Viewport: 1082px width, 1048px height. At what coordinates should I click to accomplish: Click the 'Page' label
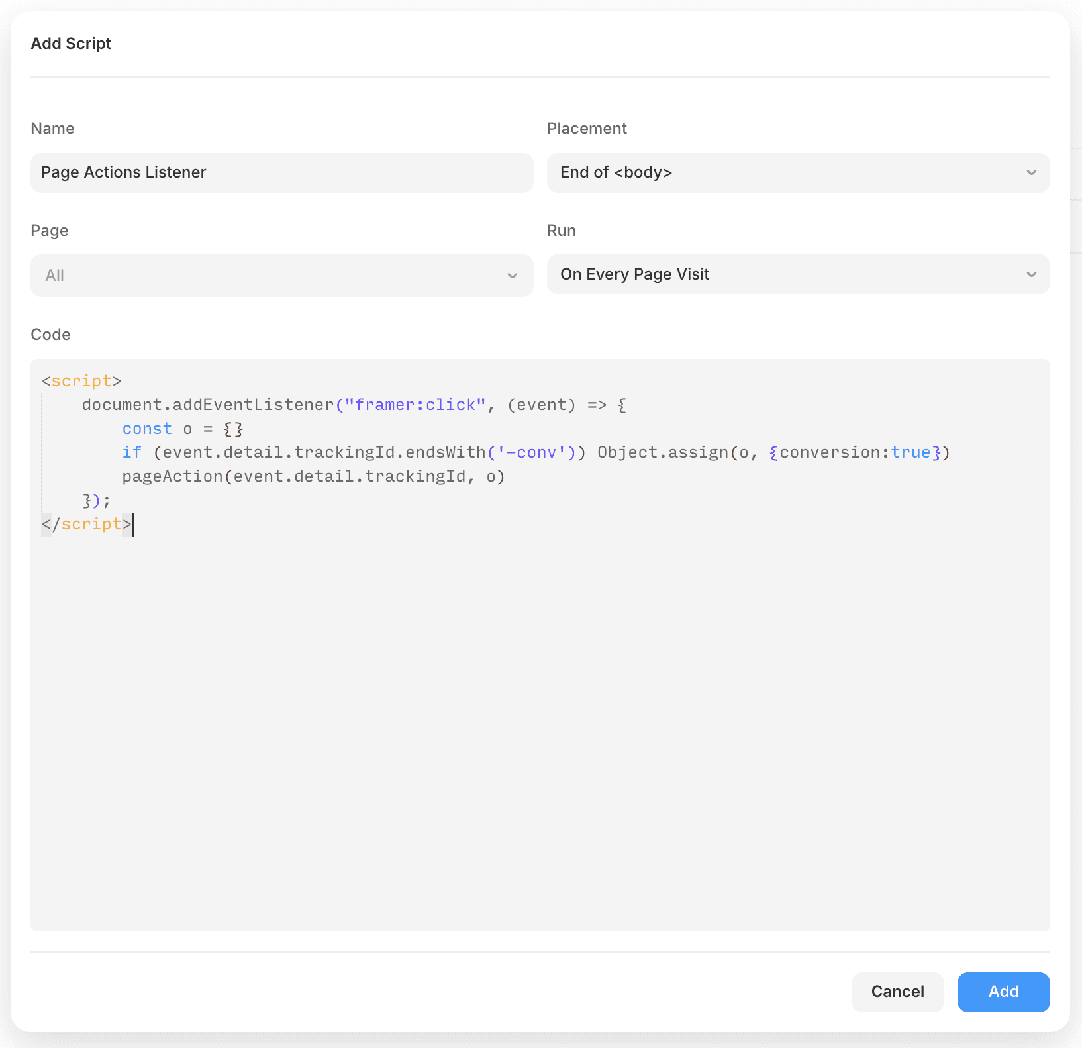(x=50, y=231)
